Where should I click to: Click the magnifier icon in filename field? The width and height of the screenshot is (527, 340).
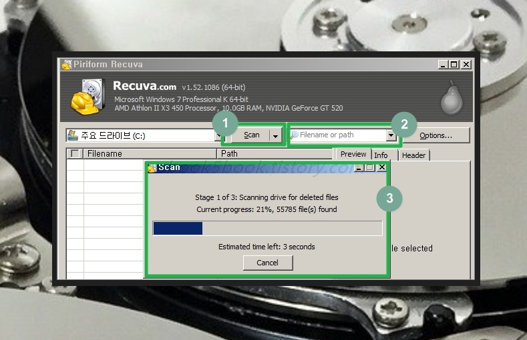coord(295,135)
